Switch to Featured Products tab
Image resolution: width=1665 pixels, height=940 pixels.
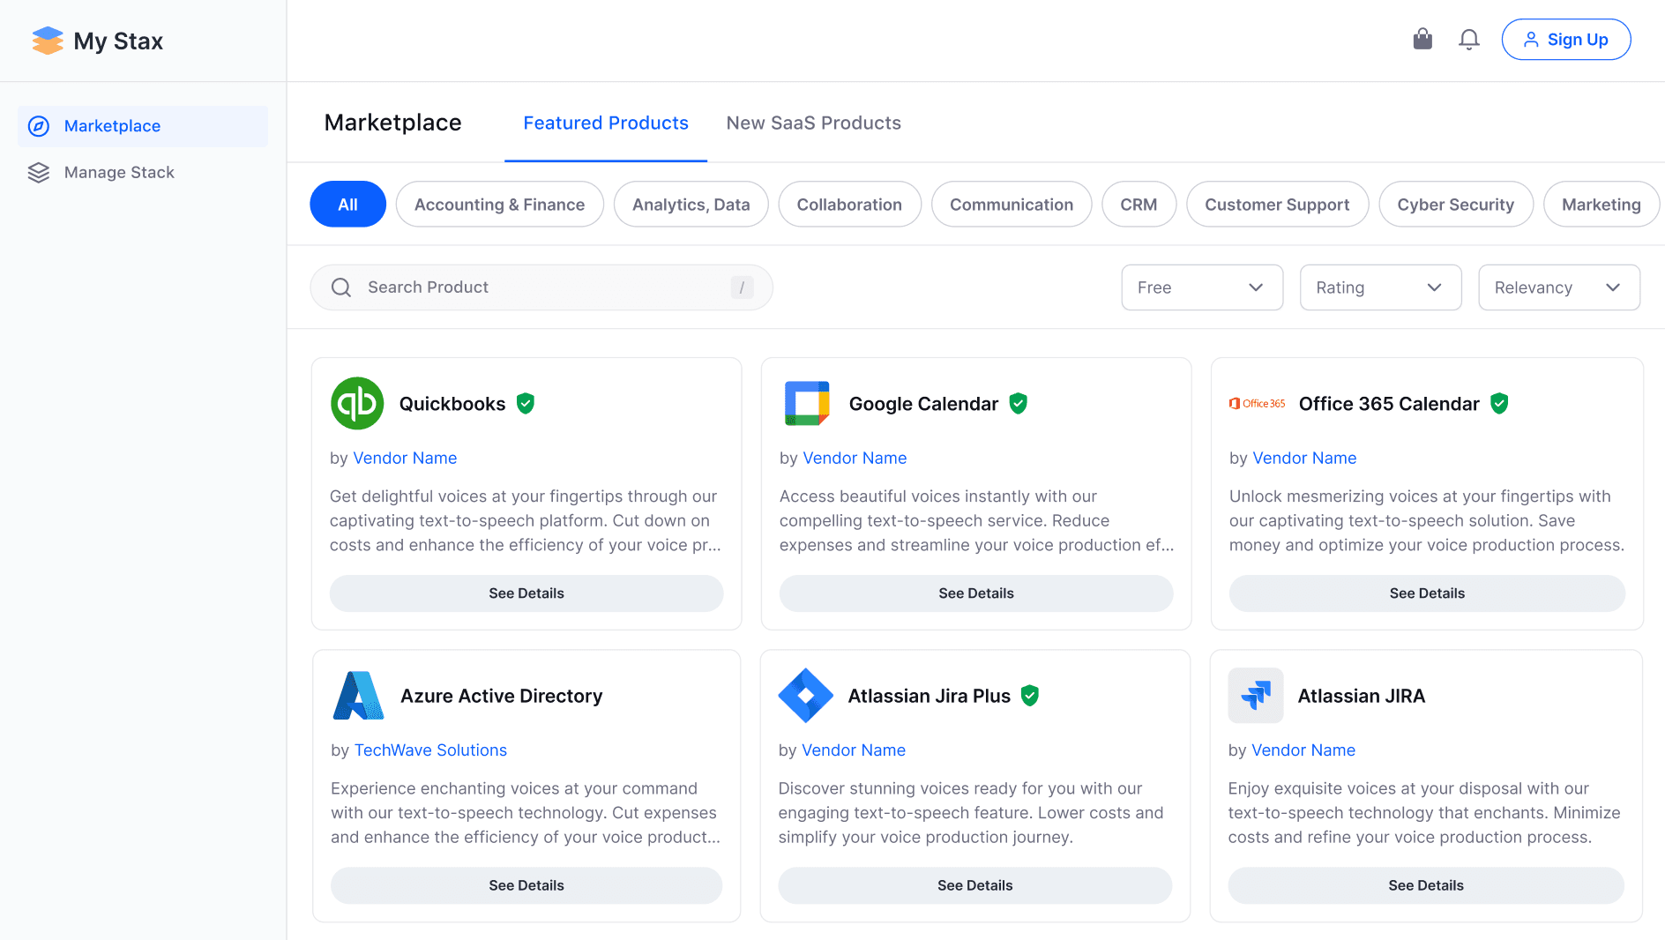tap(606, 123)
